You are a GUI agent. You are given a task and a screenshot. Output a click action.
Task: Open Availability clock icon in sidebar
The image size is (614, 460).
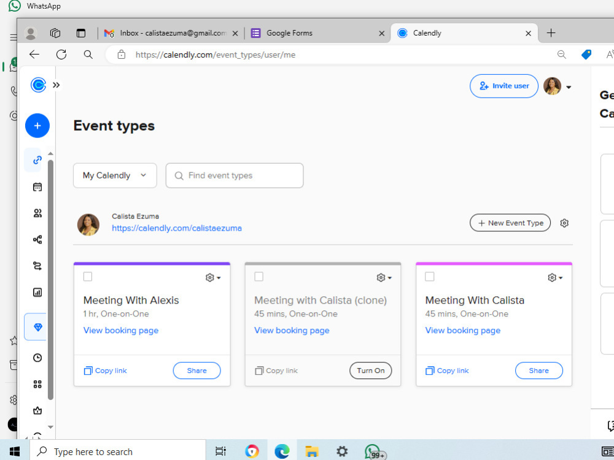coord(37,358)
